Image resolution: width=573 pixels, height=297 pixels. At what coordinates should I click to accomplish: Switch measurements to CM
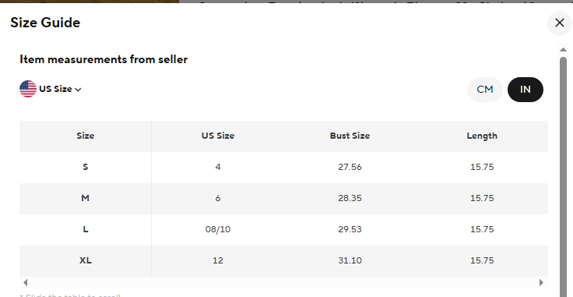(x=484, y=89)
